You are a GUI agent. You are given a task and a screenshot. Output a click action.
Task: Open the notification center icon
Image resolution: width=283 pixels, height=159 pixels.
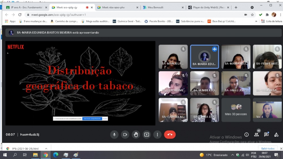click(x=276, y=155)
